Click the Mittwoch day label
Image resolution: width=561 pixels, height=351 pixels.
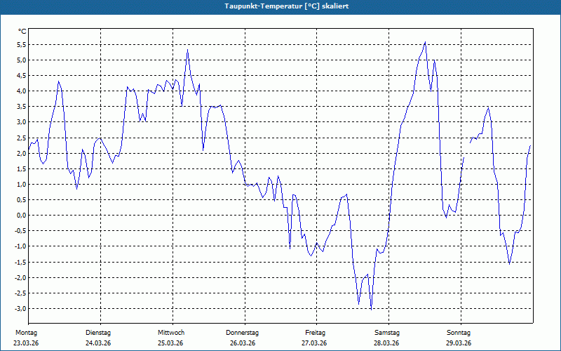tap(171, 333)
